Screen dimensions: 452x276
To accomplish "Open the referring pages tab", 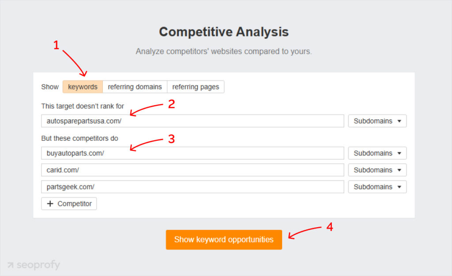I will 196,87.
